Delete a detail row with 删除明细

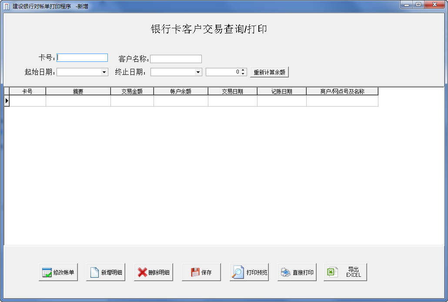(154, 272)
